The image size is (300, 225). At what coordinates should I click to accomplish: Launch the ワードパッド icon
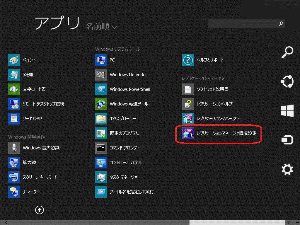tap(14, 119)
